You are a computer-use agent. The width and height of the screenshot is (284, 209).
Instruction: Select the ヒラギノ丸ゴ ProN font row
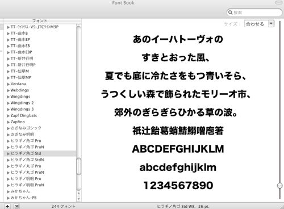(40, 173)
